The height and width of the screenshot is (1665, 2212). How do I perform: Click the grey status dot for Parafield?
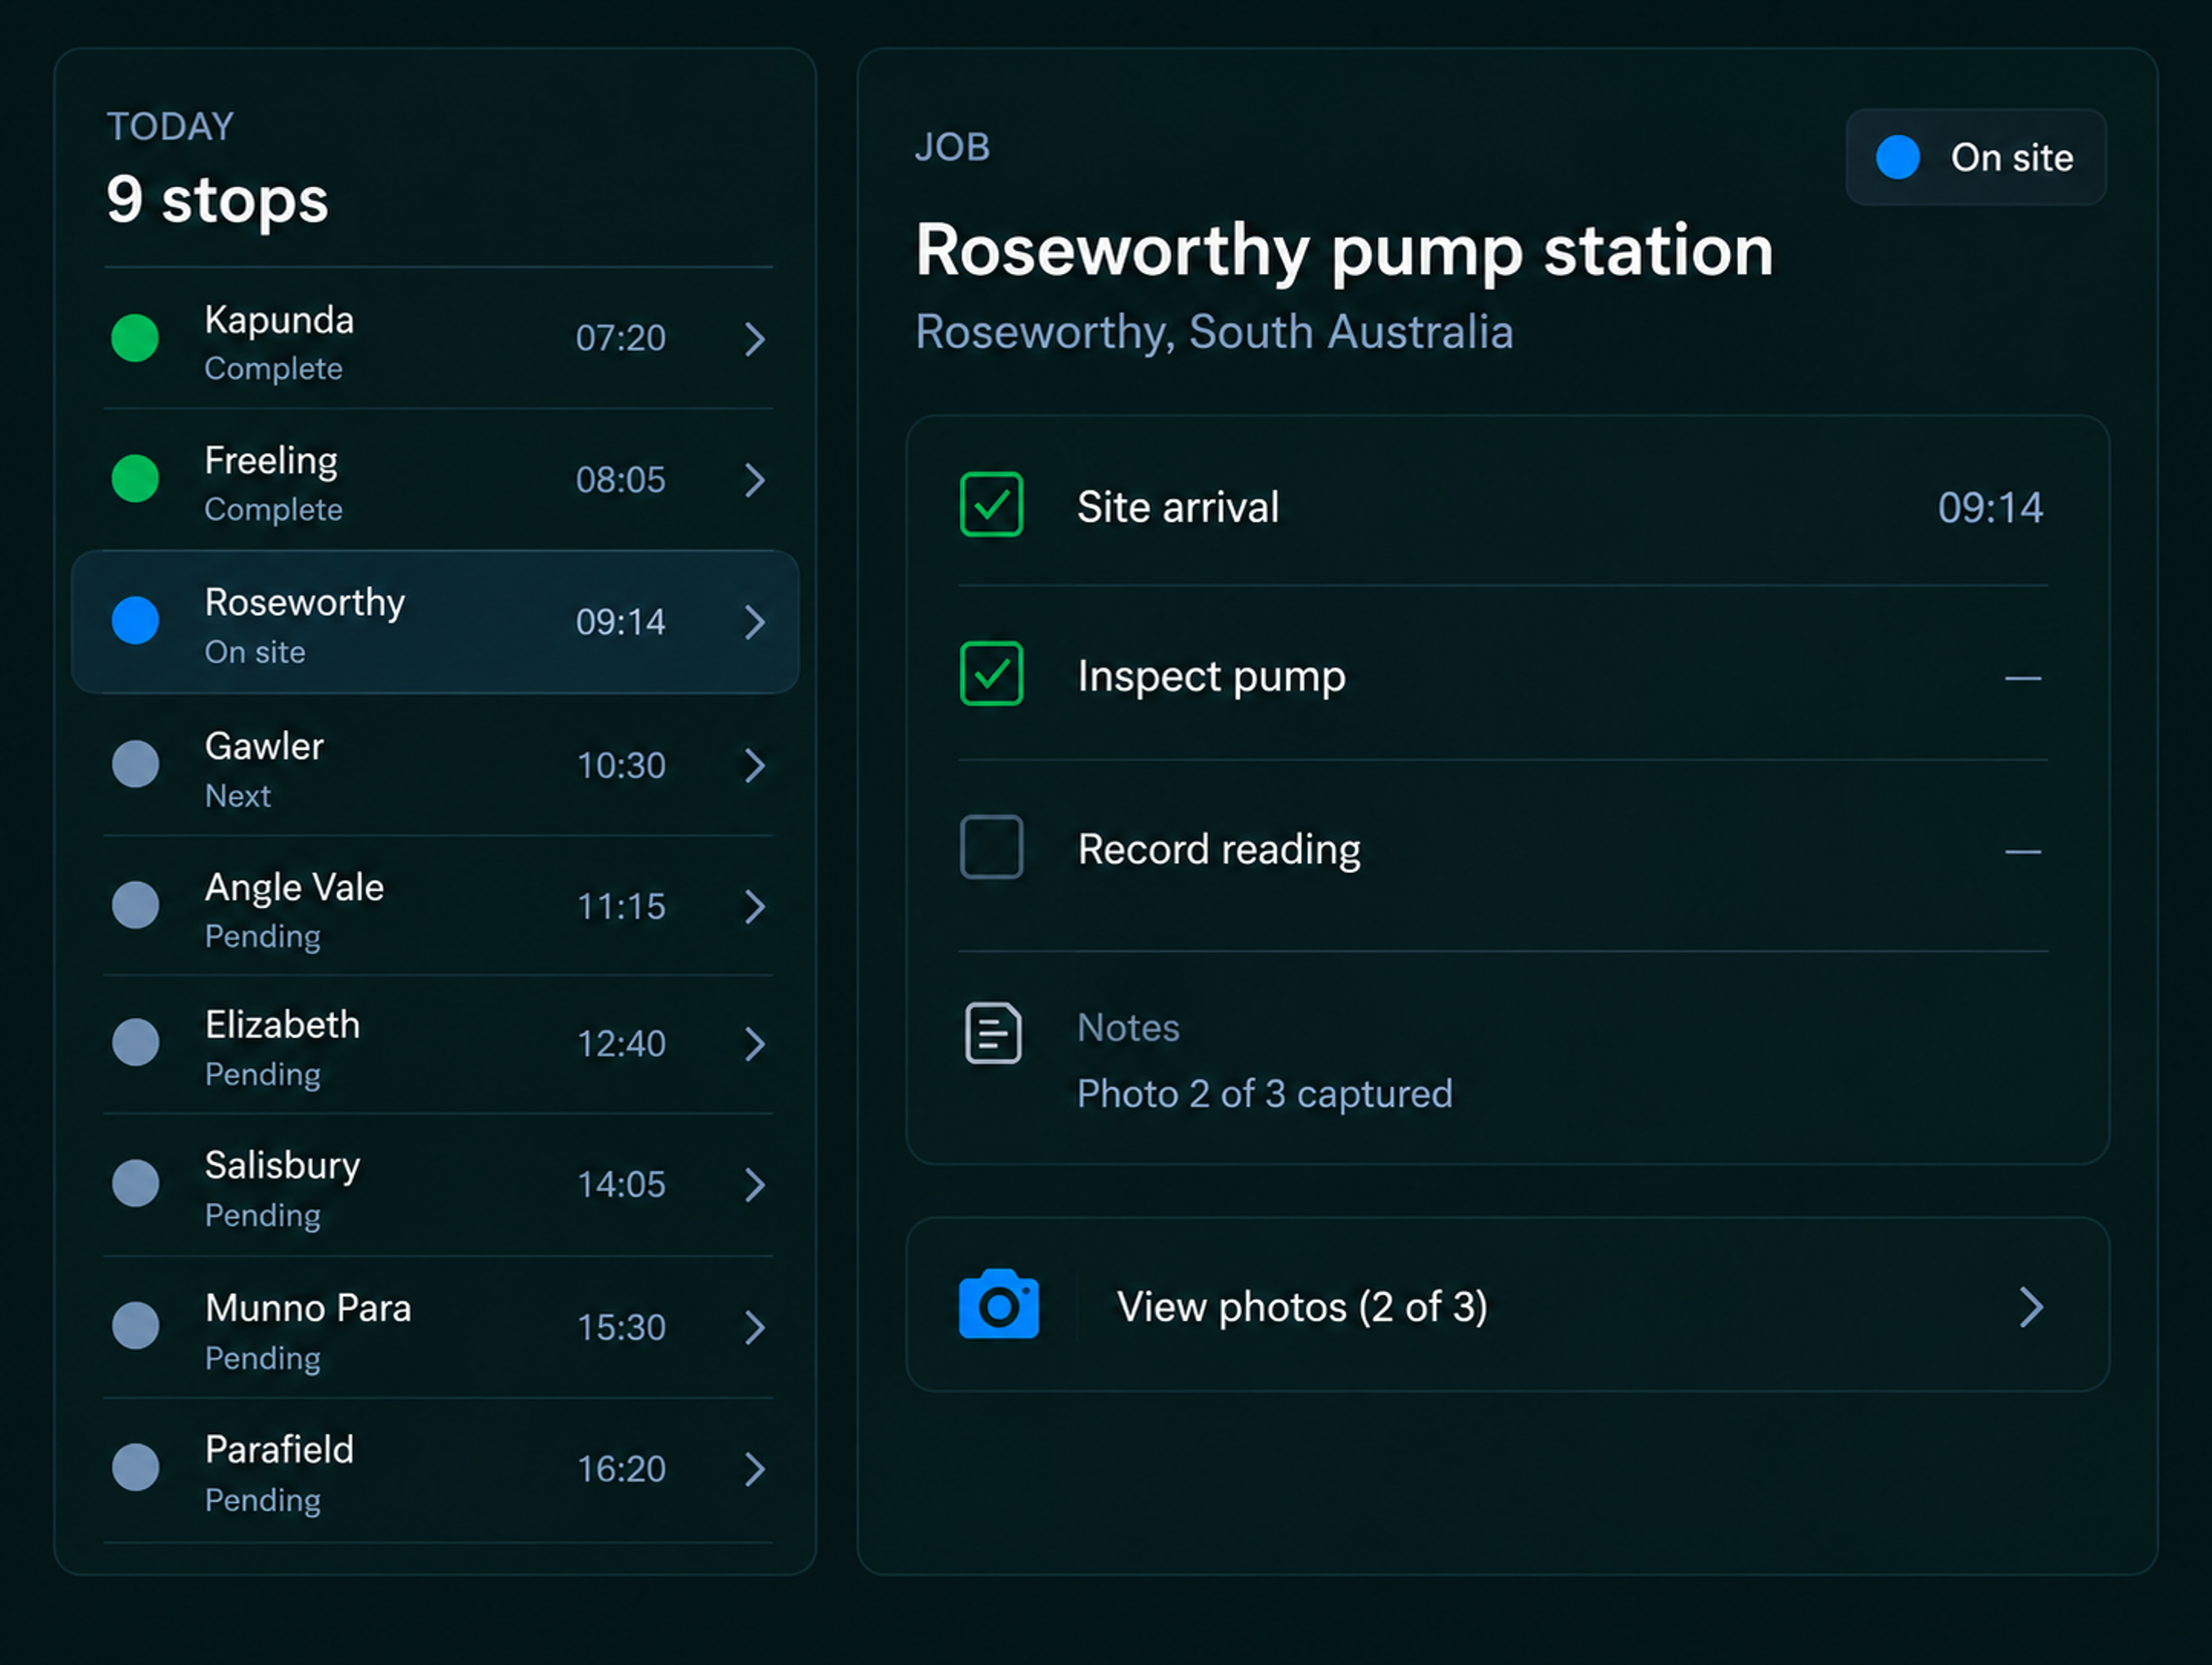click(135, 1467)
